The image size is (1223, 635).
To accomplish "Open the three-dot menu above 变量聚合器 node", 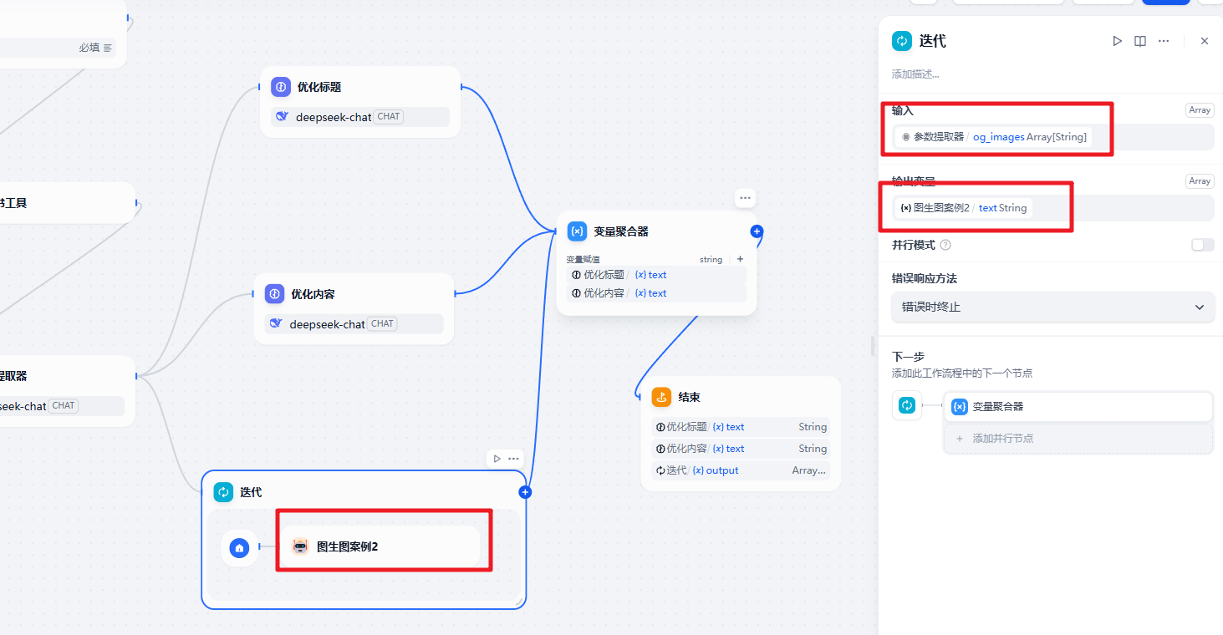I will click(x=745, y=198).
